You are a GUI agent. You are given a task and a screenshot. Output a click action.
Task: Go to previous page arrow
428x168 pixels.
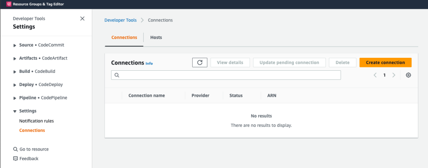[x=375, y=75]
